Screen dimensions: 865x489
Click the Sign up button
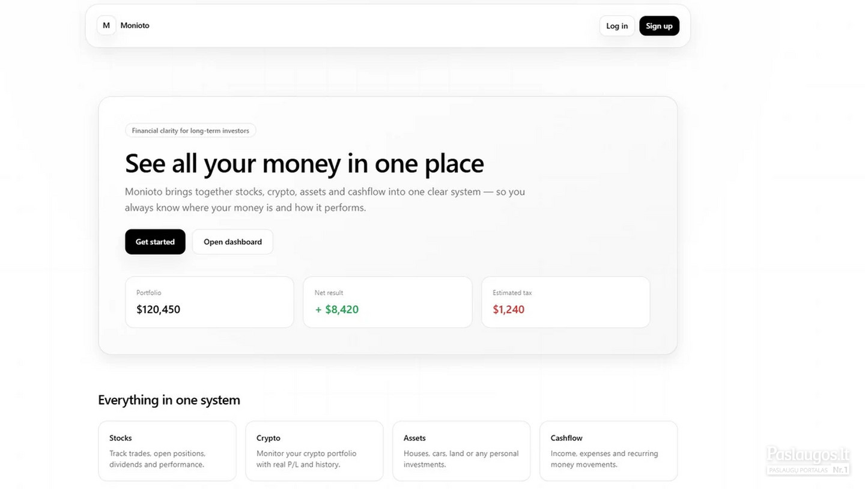click(659, 26)
